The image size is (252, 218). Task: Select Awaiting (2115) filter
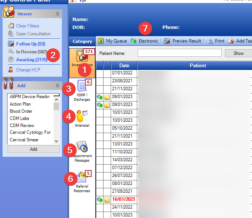(31, 60)
